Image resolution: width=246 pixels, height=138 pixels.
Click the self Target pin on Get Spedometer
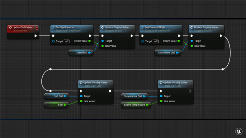coord(53,41)
